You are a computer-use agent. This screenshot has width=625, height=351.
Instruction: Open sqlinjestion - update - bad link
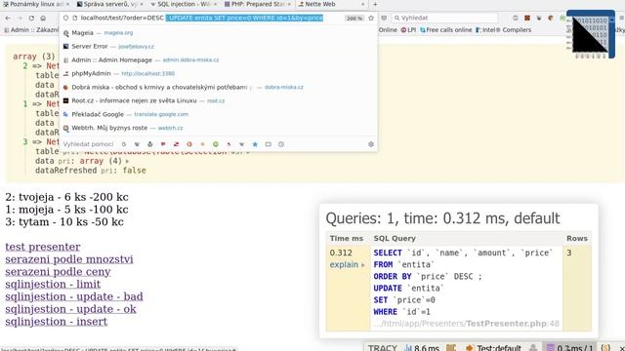[74, 296]
